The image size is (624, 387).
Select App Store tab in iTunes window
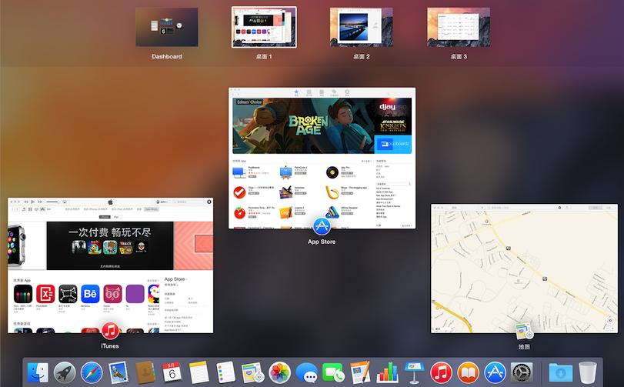pos(152,209)
